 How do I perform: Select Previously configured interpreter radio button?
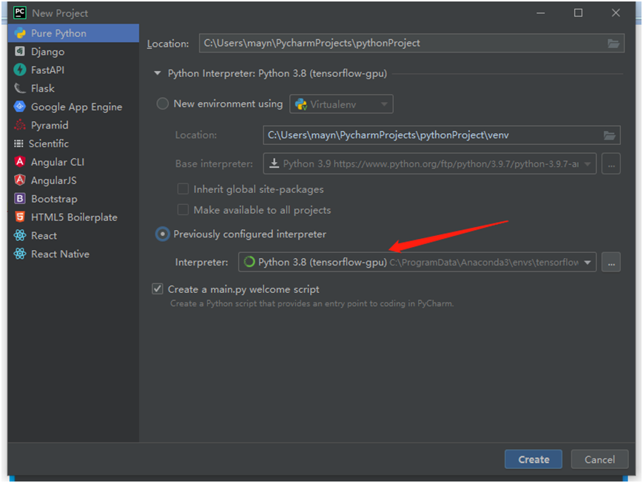(163, 234)
